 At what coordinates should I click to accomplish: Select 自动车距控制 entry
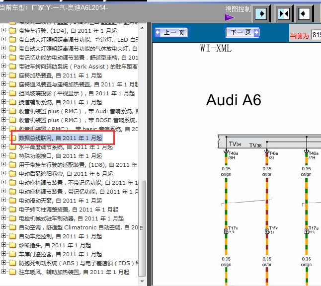click(x=61, y=236)
